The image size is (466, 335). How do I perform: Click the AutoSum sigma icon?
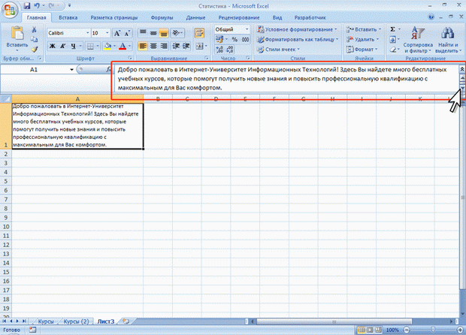click(393, 29)
